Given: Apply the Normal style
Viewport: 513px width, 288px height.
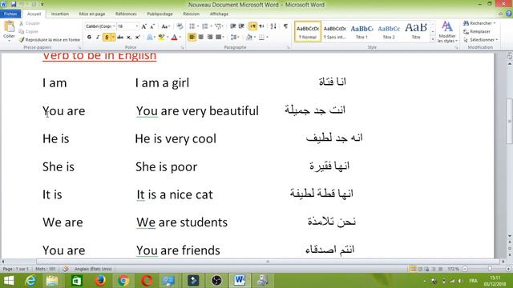Looking at the screenshot, I should 308,32.
